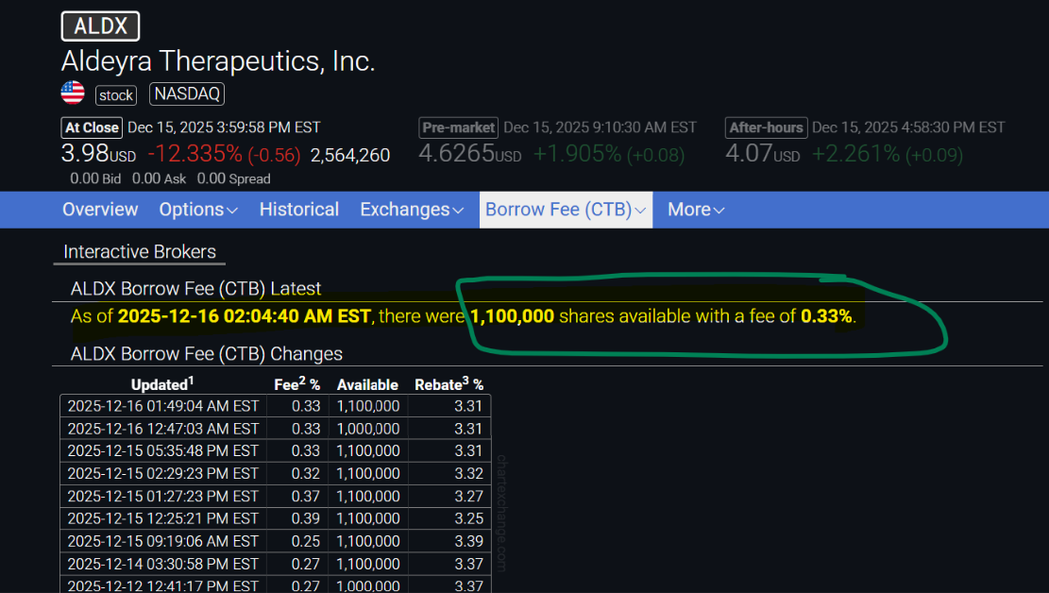
Task: Click 1,000,000 available in 12:47:03 AM row
Action: pos(368,429)
